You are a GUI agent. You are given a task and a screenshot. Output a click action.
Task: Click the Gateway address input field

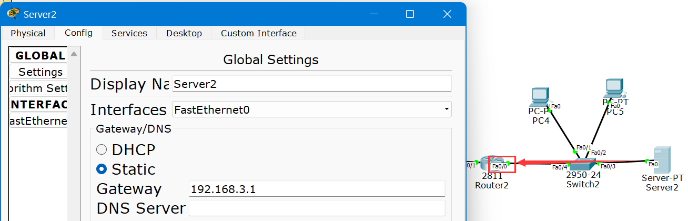pyautogui.click(x=317, y=189)
